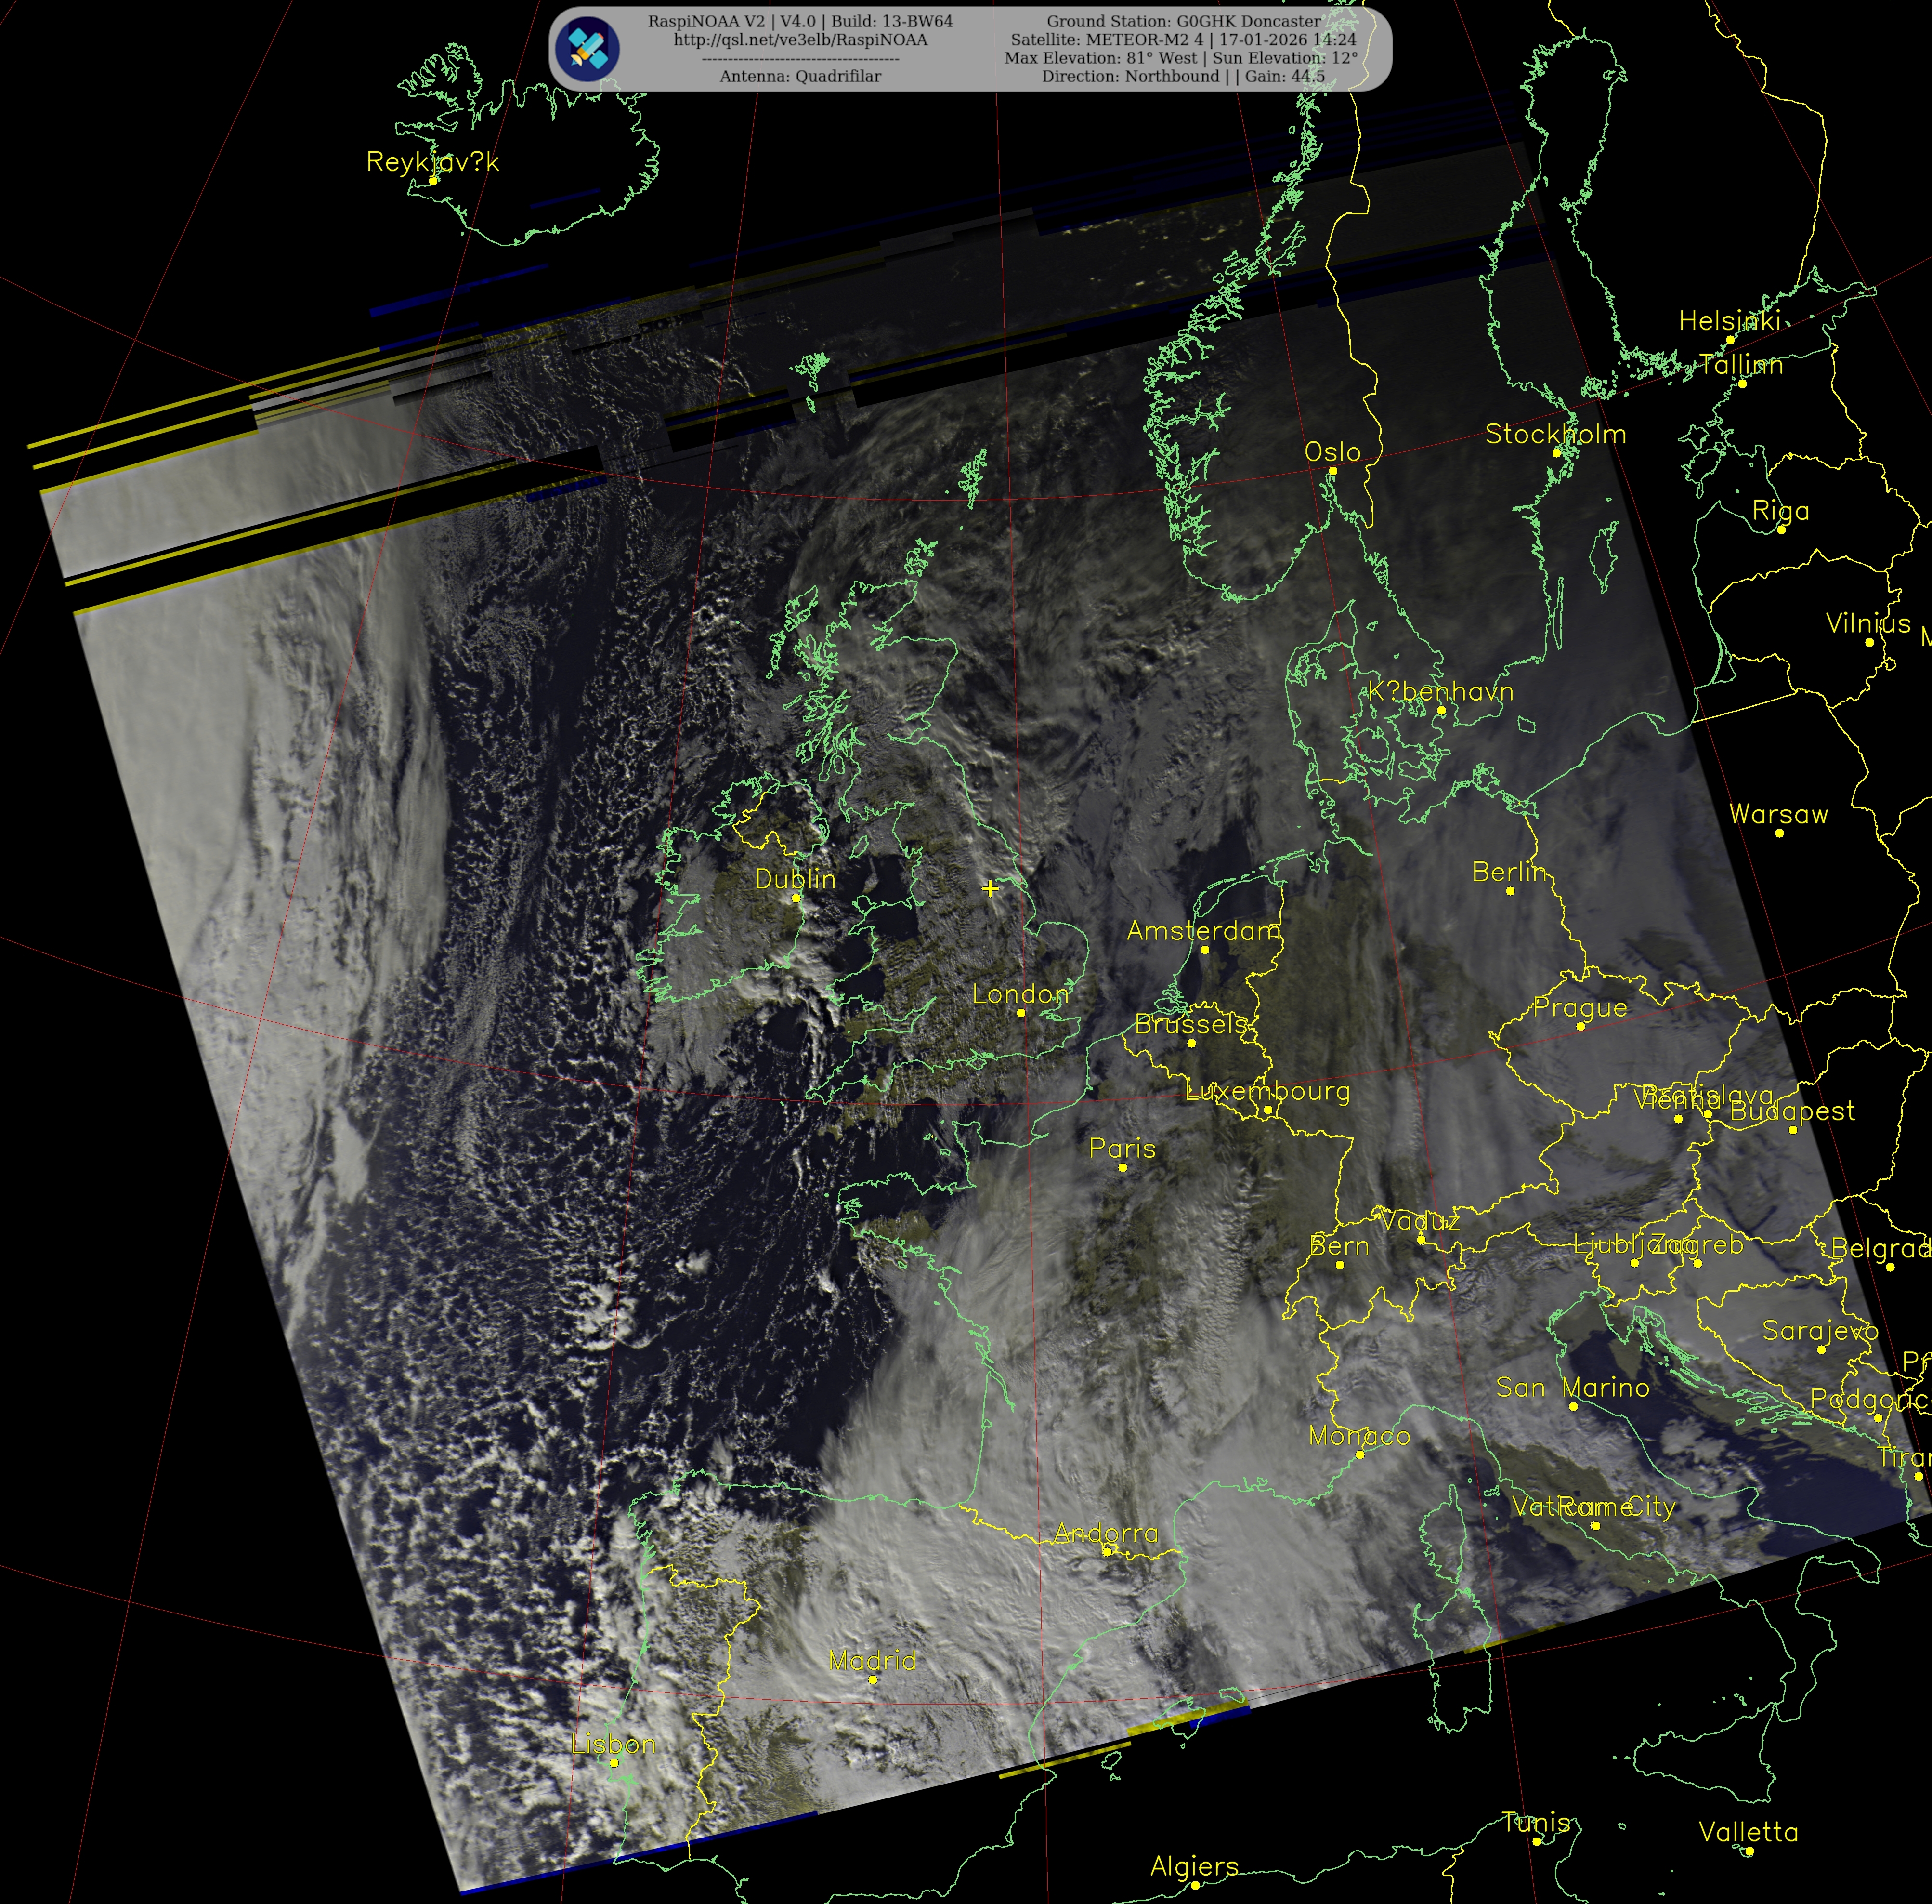Click the Stockholm city label
1932x1904 pixels.
1555,434
